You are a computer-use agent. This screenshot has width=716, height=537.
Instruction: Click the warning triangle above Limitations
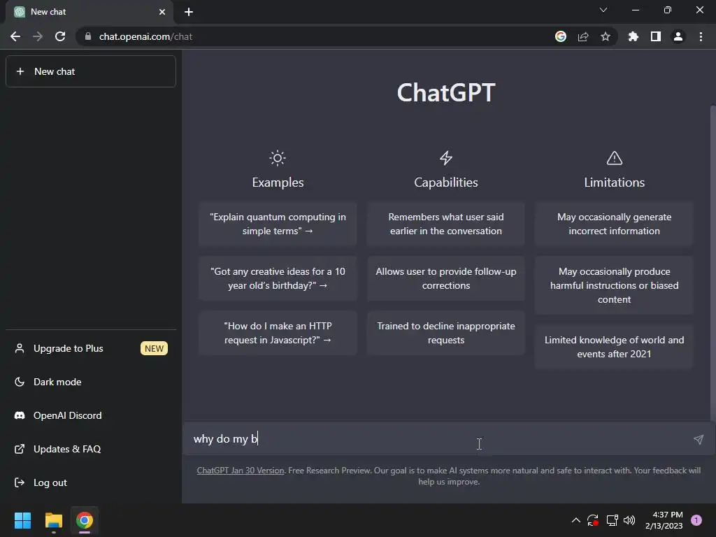[x=614, y=158]
